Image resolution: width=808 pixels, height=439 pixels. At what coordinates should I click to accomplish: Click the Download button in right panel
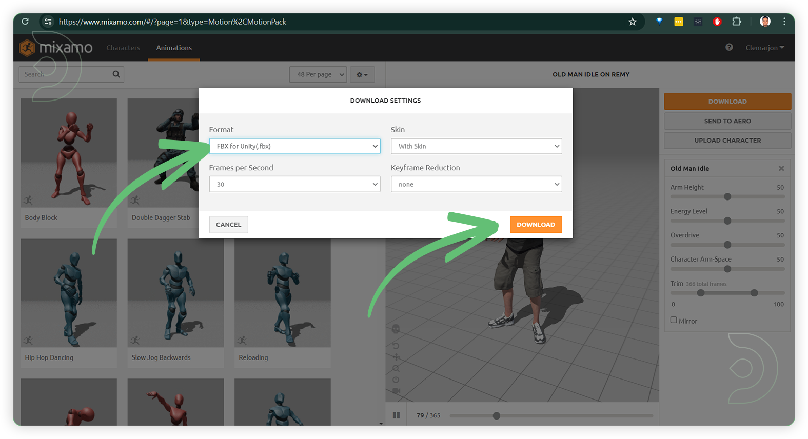point(727,102)
